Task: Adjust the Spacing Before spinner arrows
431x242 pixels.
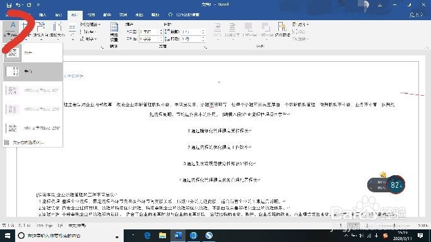Action: (x=203, y=32)
